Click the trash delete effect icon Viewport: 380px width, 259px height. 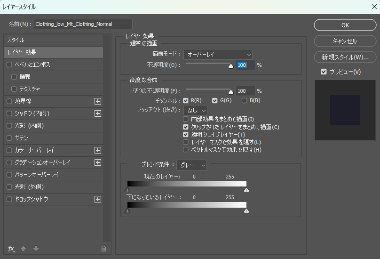[103, 249]
